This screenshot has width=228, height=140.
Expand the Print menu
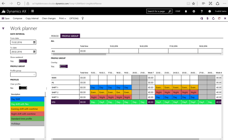(62, 19)
